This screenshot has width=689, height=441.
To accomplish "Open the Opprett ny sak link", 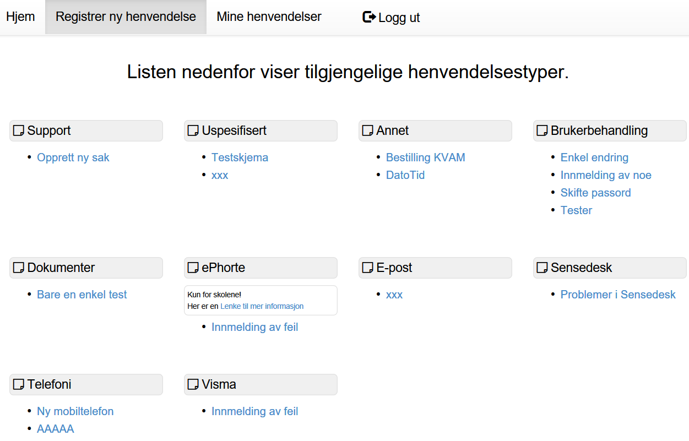I will coord(73,158).
